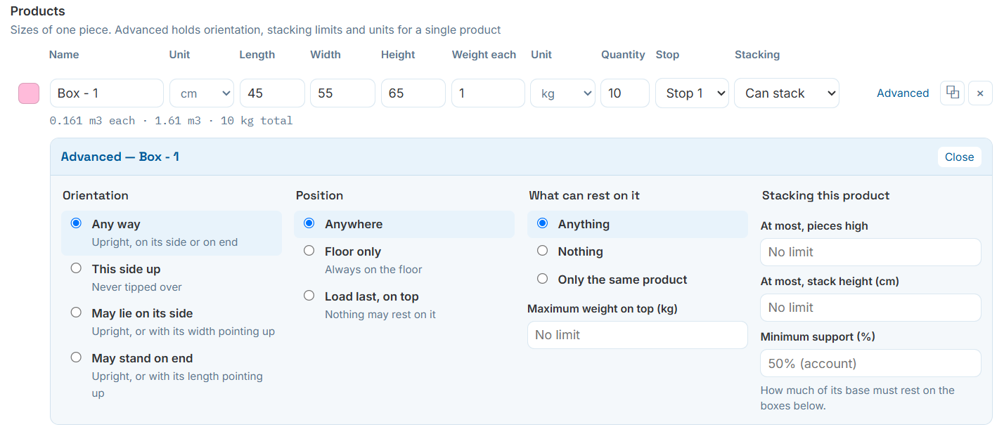This screenshot has width=1004, height=427.
Task: Click the Advanced link for Box - 1
Action: tap(903, 93)
